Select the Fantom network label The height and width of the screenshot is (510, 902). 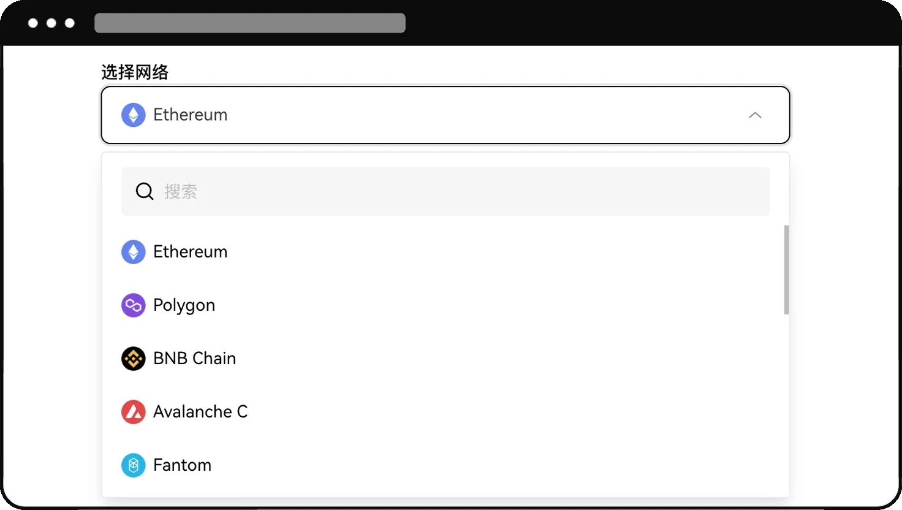[182, 465]
